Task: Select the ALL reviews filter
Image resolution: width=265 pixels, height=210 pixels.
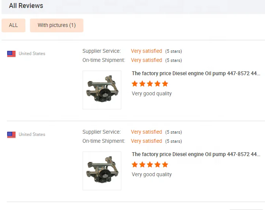Action: (14, 25)
